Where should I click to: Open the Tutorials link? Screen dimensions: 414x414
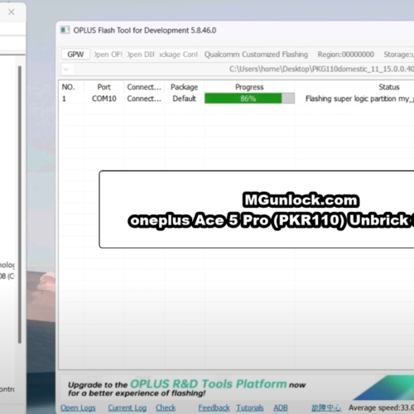pos(250,407)
